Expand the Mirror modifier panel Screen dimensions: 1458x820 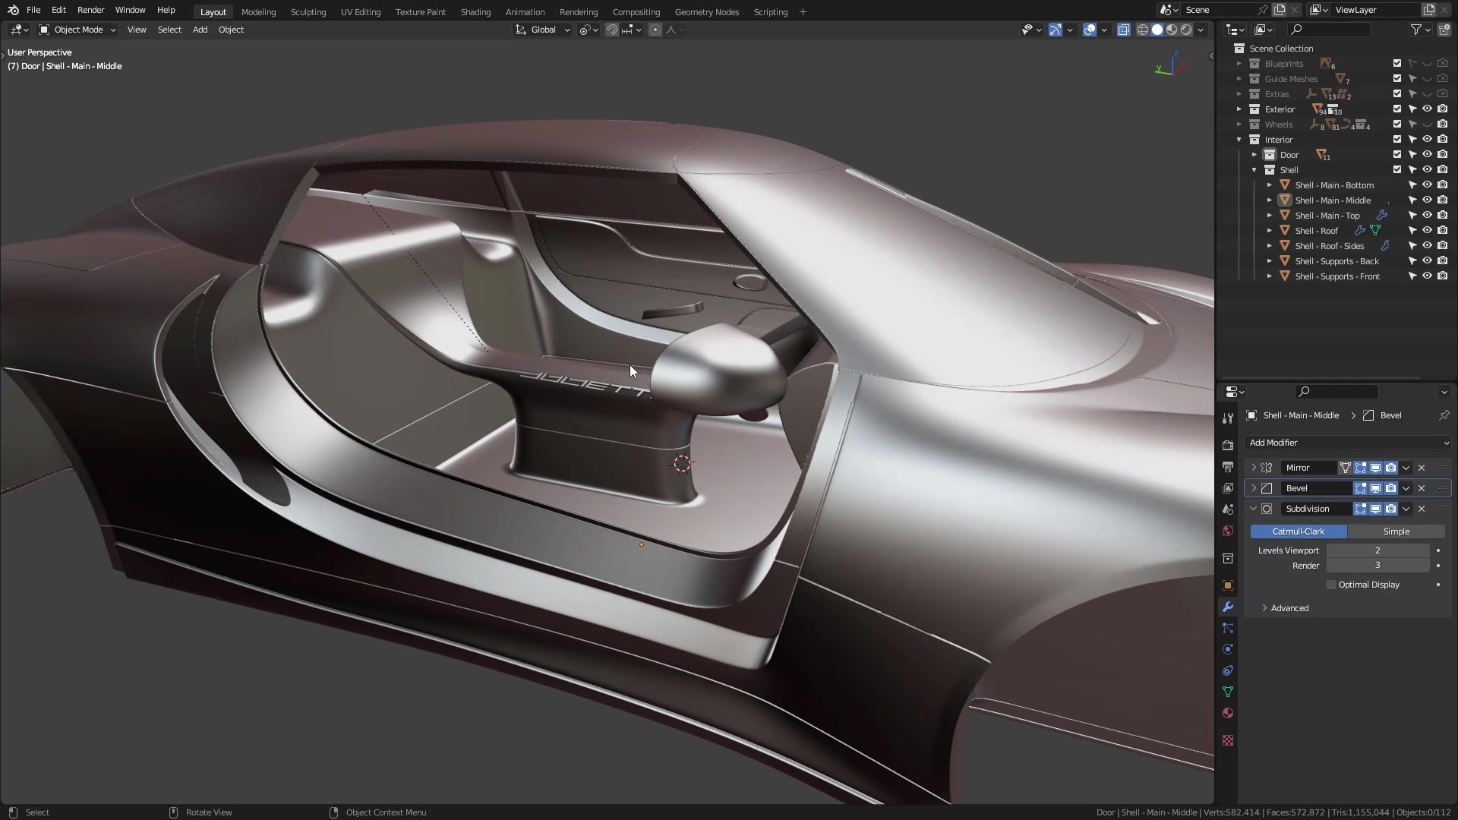point(1254,468)
